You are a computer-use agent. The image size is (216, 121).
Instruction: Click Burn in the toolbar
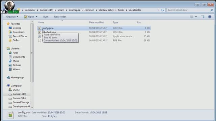tap(46, 17)
